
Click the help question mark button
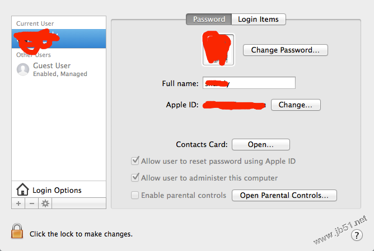pos(357,235)
